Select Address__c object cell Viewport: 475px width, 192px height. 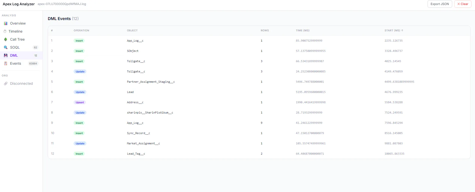(x=135, y=102)
